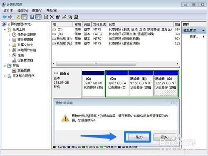Click the Refresh toolbar icon

coord(46,17)
